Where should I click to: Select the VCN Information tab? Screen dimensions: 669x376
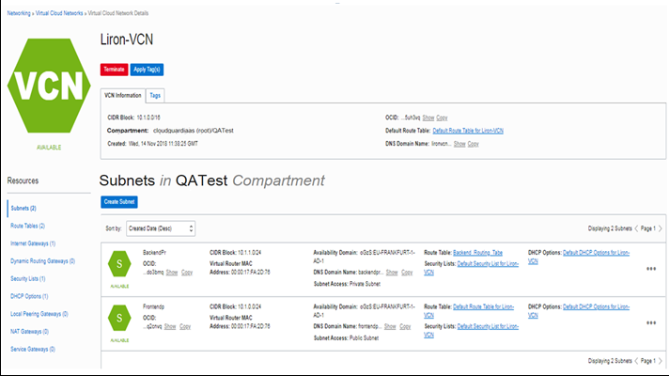(123, 96)
